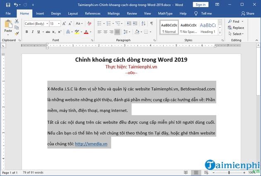Toggle Justify alignment

click(117, 31)
